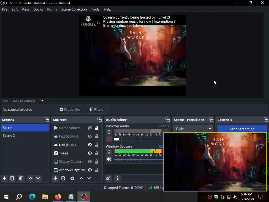Open Firefox from taskbar
The width and height of the screenshot is (269, 202).
[58, 197]
